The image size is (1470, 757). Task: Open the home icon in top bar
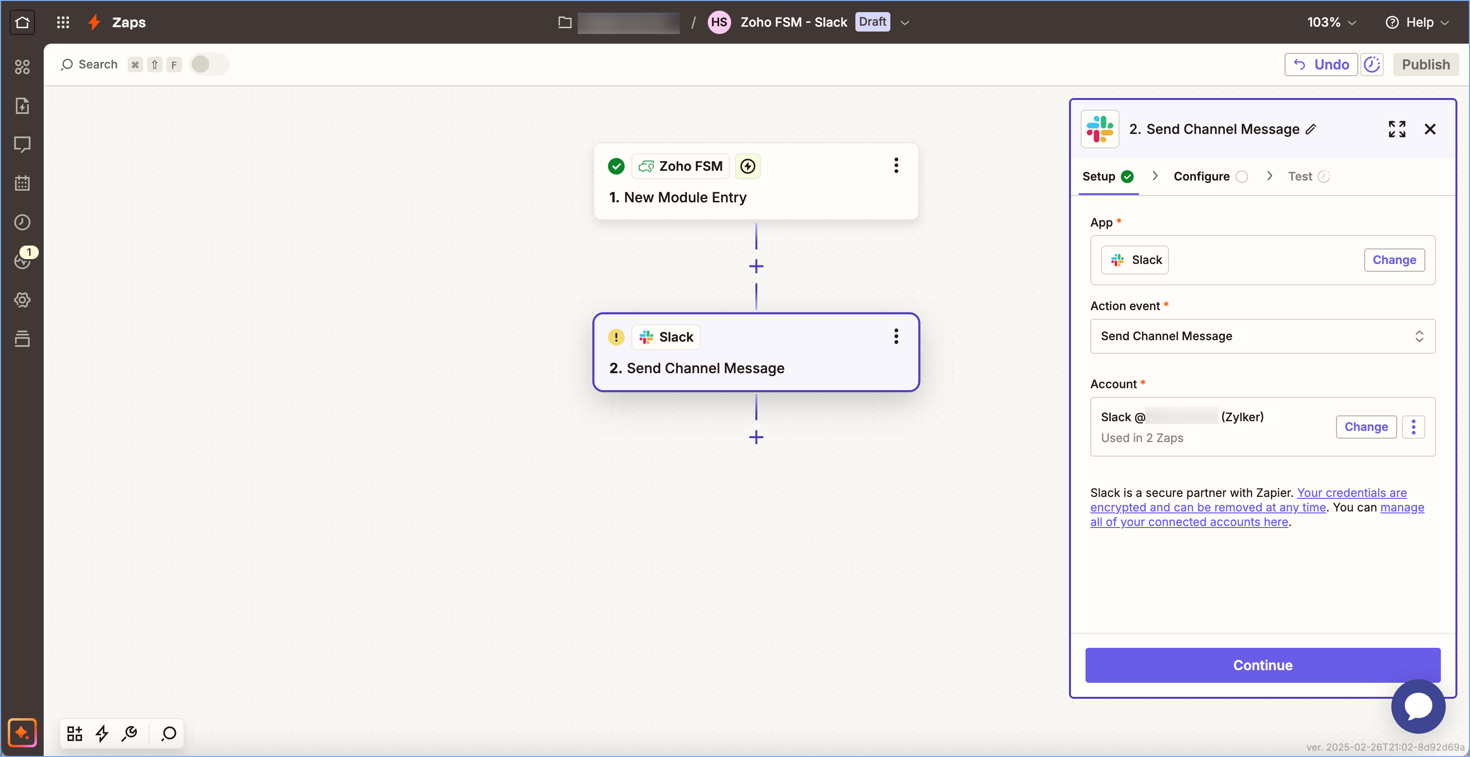pyautogui.click(x=22, y=22)
